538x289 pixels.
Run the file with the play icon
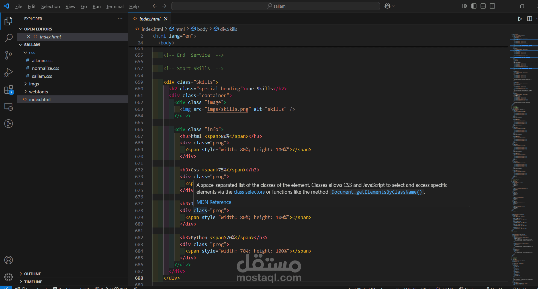tap(520, 19)
